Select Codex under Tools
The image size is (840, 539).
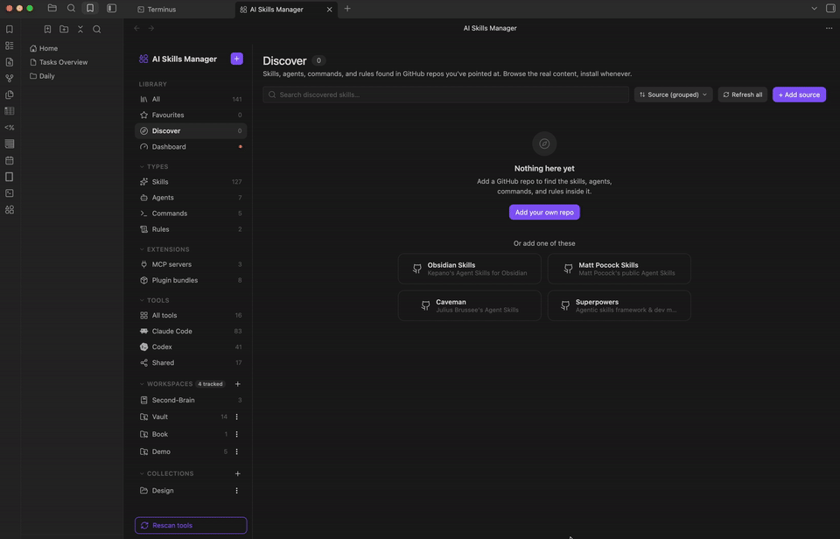[191, 347]
